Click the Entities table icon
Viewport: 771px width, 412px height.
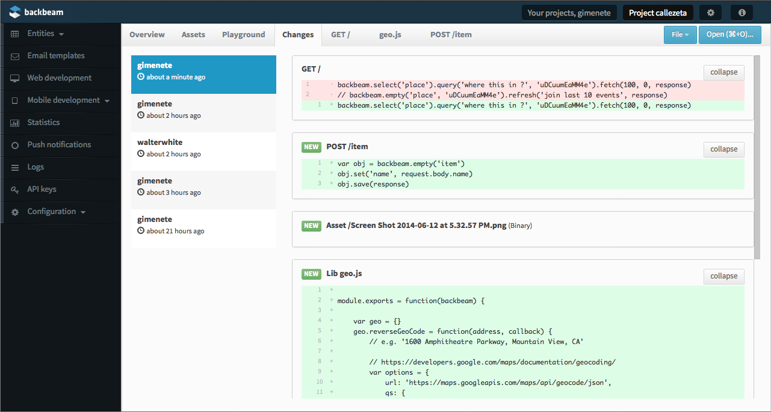click(x=15, y=34)
